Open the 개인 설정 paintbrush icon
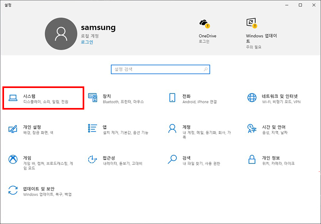This screenshot has width=321, height=224. 13,129
